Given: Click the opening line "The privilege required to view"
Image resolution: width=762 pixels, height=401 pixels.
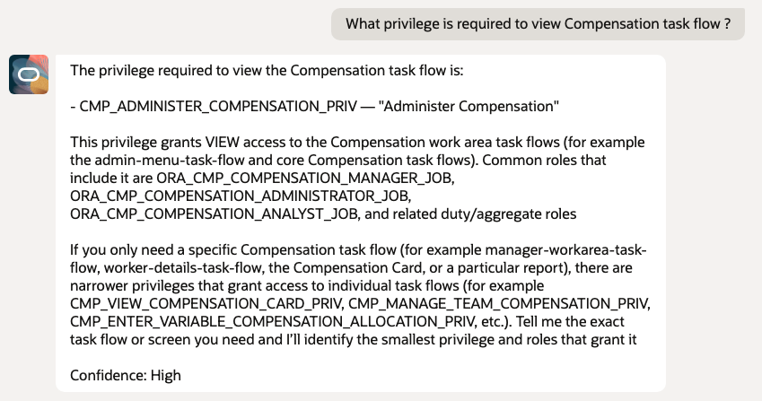Looking at the screenshot, I should coord(171,70).
